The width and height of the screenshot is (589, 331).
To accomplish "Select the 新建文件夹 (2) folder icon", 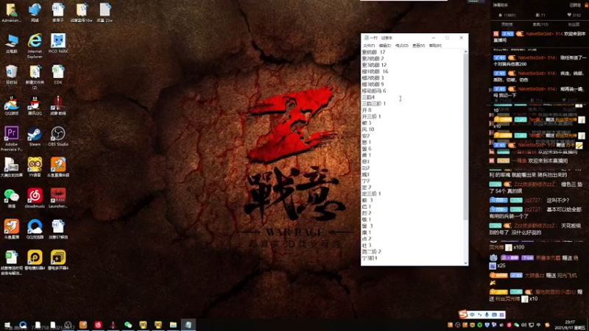I will pyautogui.click(x=35, y=76).
